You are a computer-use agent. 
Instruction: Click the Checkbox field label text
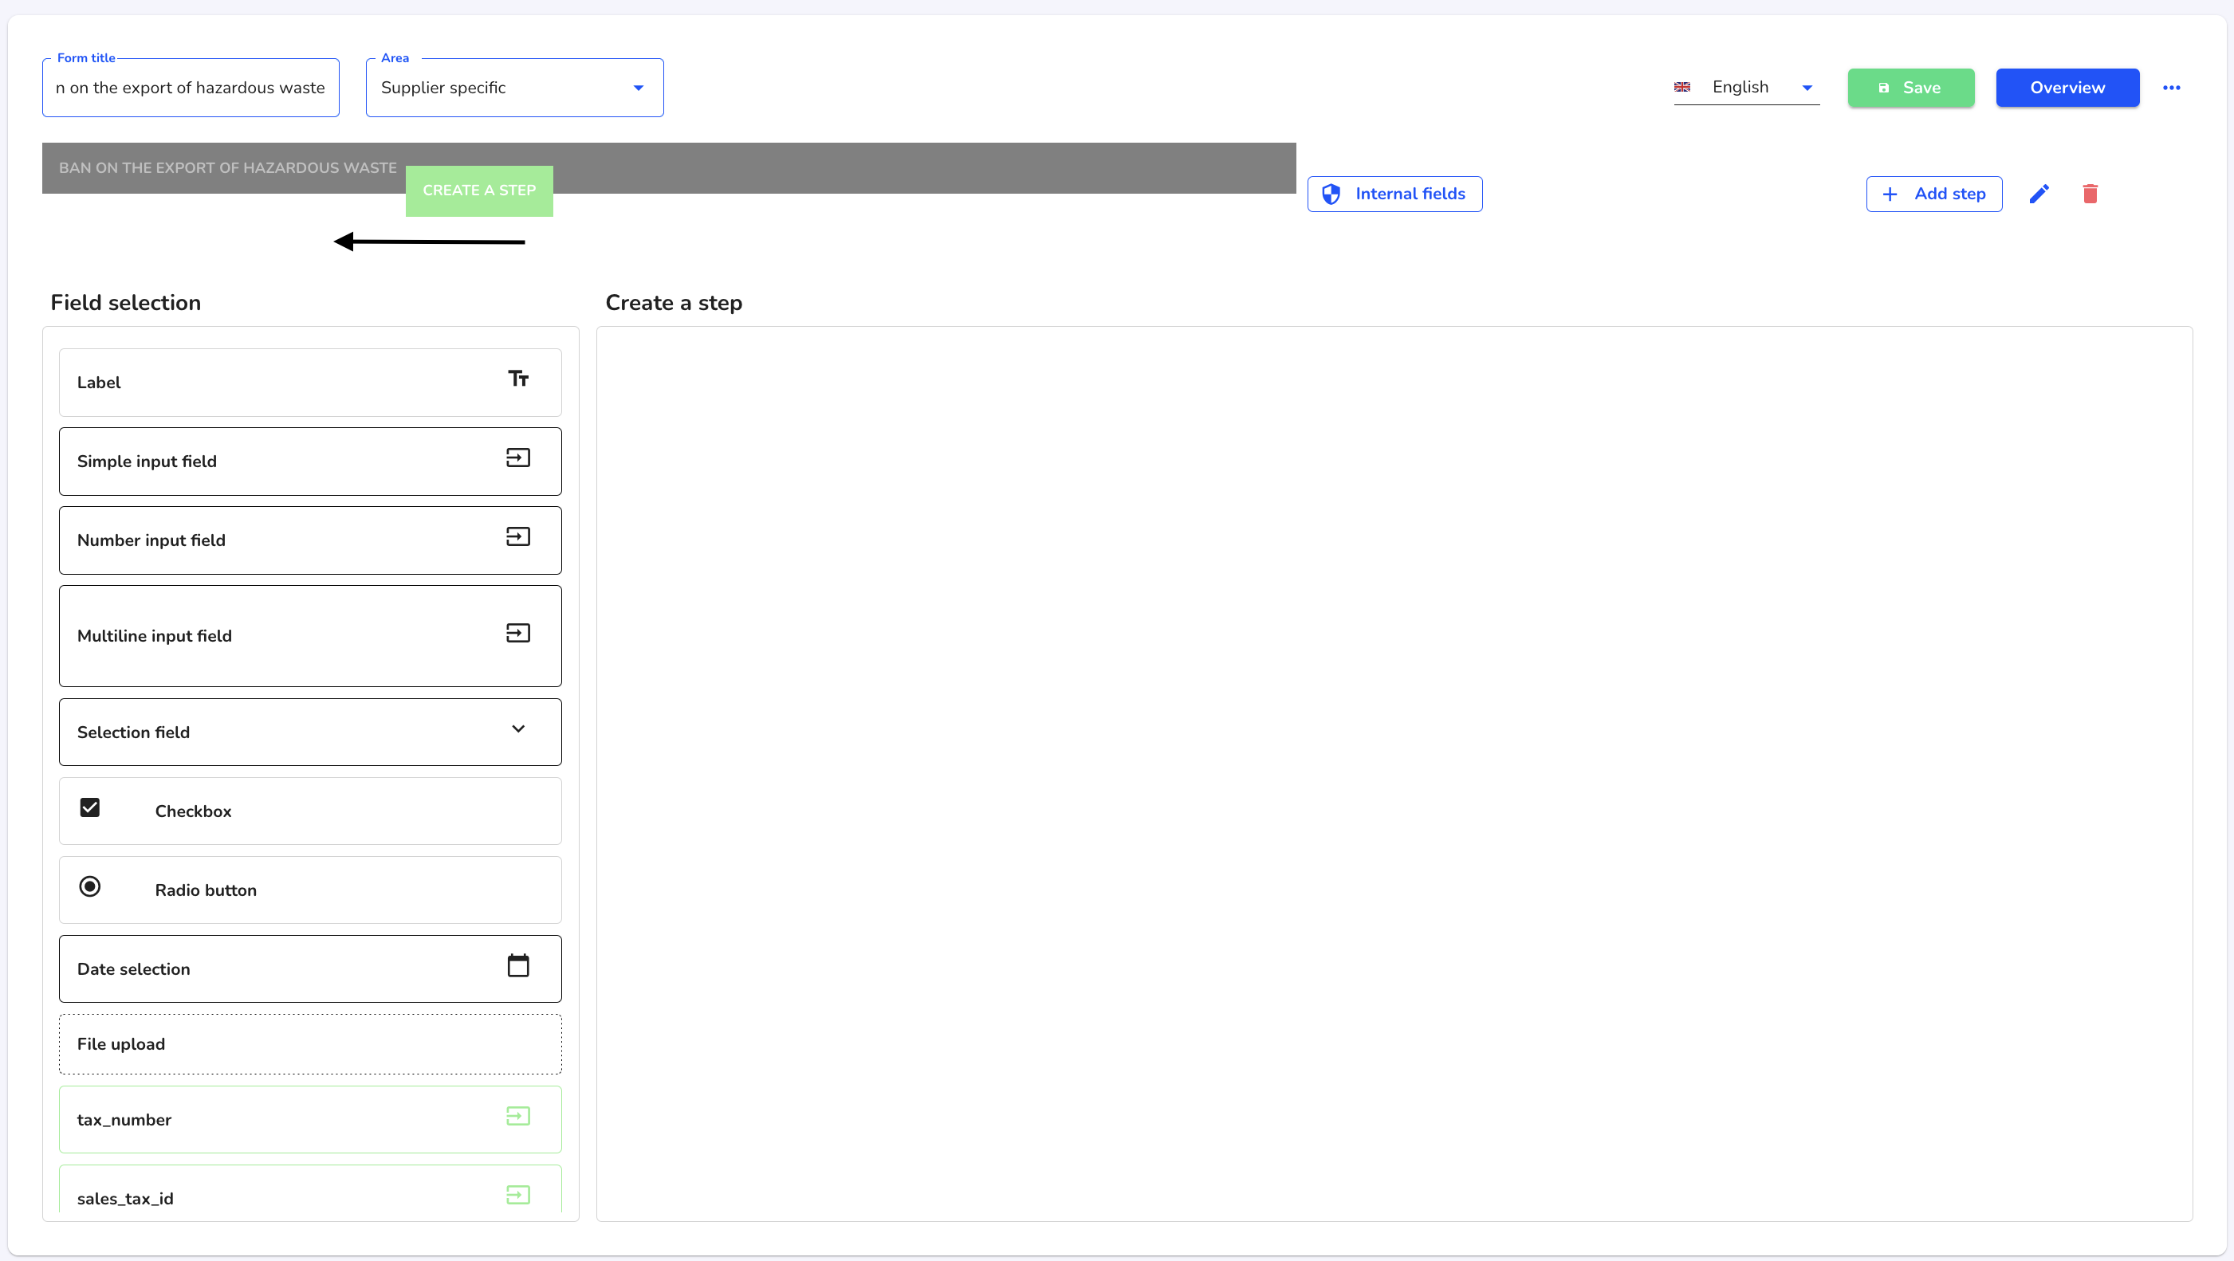click(194, 811)
